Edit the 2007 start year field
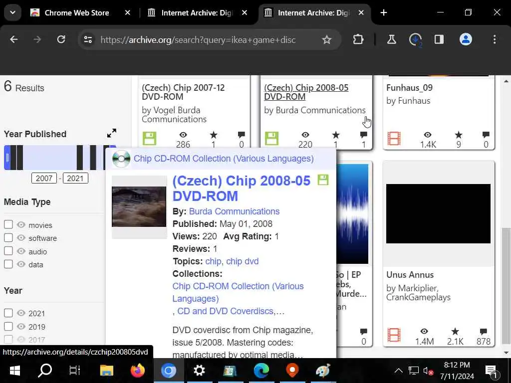The image size is (511, 383). click(x=44, y=178)
